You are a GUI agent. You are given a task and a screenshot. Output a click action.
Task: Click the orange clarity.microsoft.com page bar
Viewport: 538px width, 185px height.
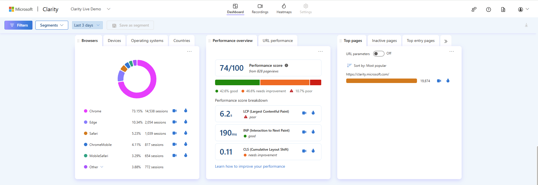[x=381, y=81]
